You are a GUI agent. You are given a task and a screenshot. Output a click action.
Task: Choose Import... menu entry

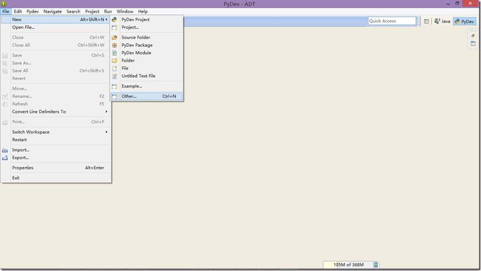tap(55, 150)
